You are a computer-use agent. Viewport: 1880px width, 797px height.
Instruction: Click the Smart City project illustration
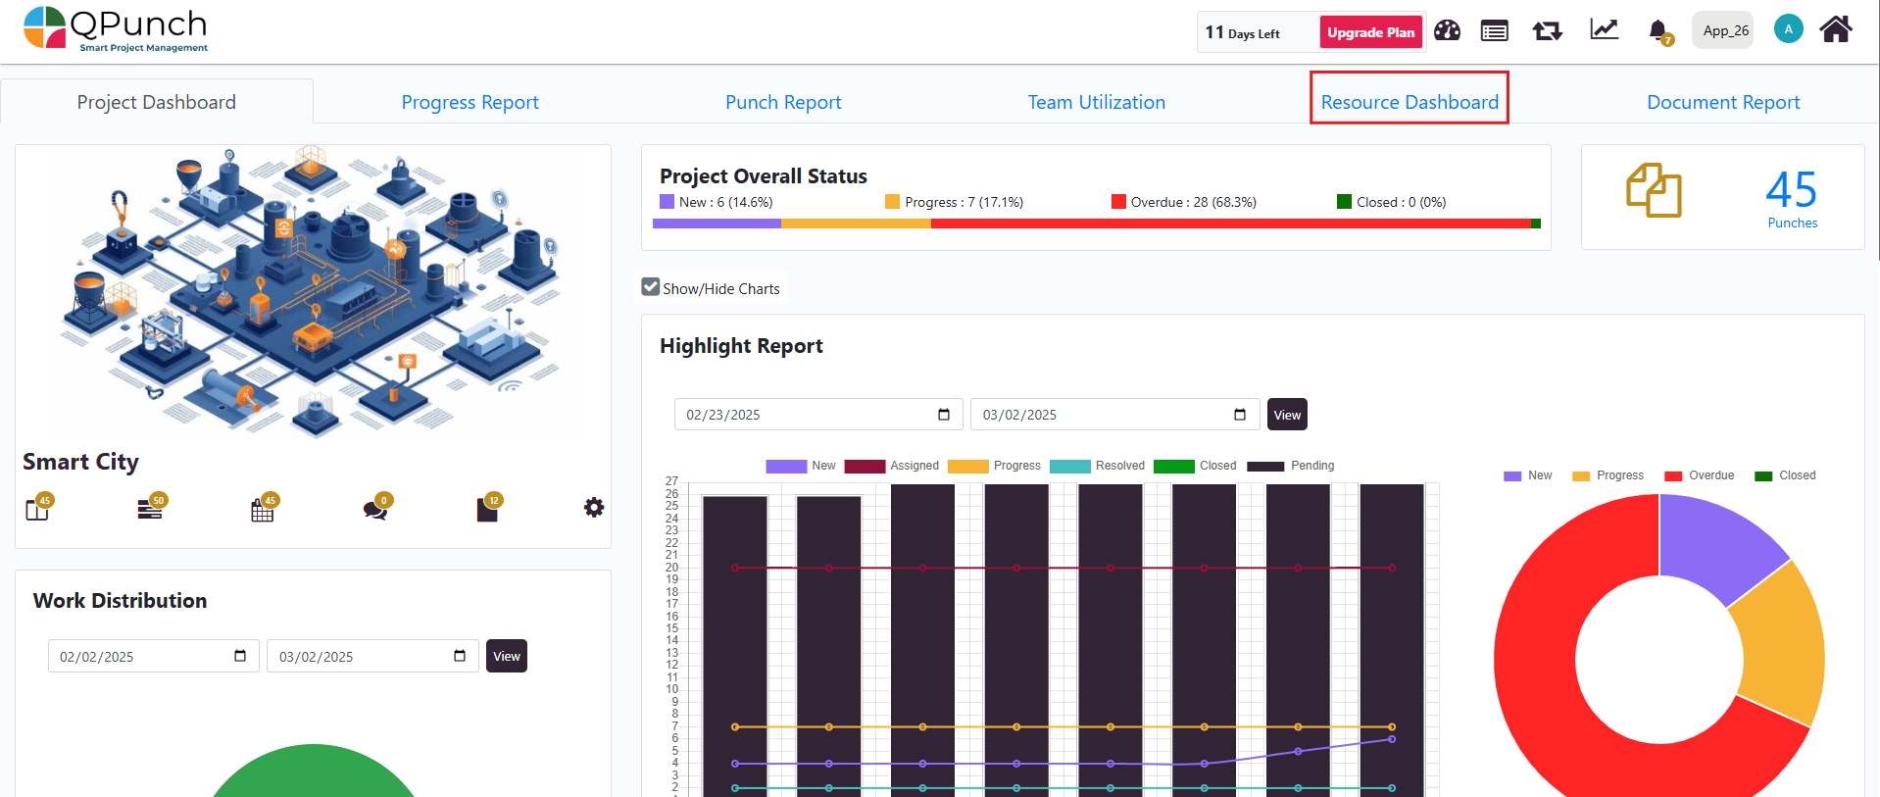click(312, 292)
